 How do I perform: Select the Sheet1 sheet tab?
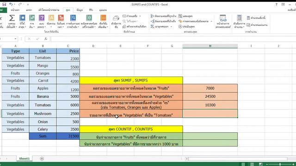click(x=25, y=159)
